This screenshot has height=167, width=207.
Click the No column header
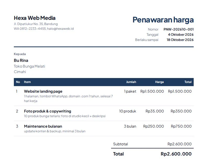[x=18, y=82]
